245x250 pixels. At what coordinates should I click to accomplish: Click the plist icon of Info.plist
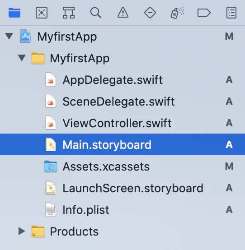pyautogui.click(x=51, y=209)
